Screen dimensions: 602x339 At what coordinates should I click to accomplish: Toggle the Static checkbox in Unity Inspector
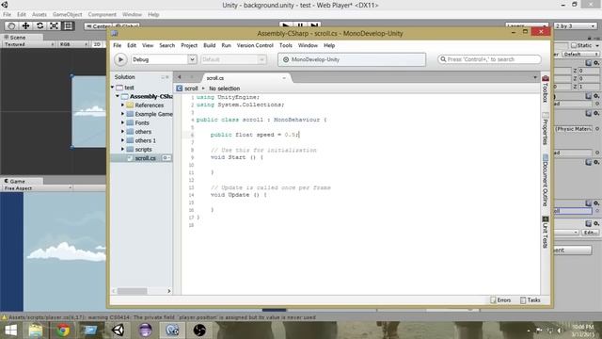[x=574, y=45]
